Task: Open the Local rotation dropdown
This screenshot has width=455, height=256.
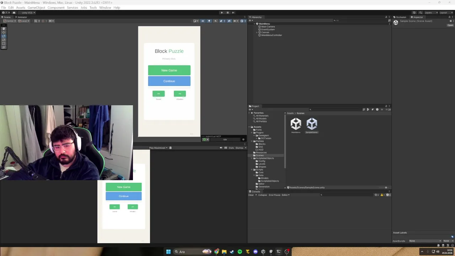Action: tap(24, 21)
